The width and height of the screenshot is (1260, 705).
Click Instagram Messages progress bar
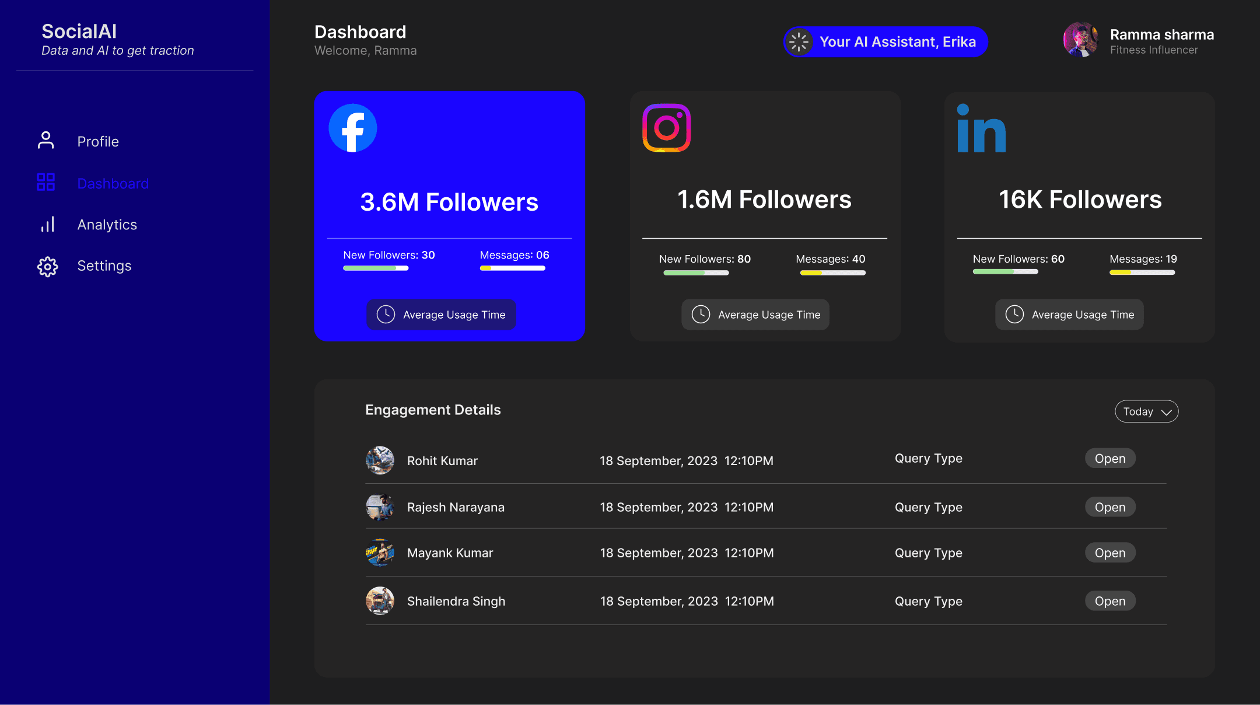(833, 273)
